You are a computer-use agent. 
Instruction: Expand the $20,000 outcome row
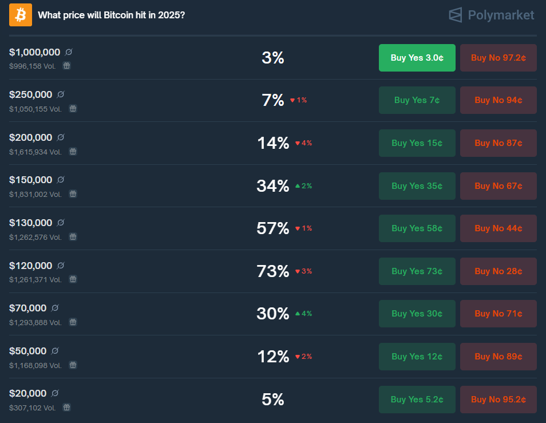(x=172, y=400)
